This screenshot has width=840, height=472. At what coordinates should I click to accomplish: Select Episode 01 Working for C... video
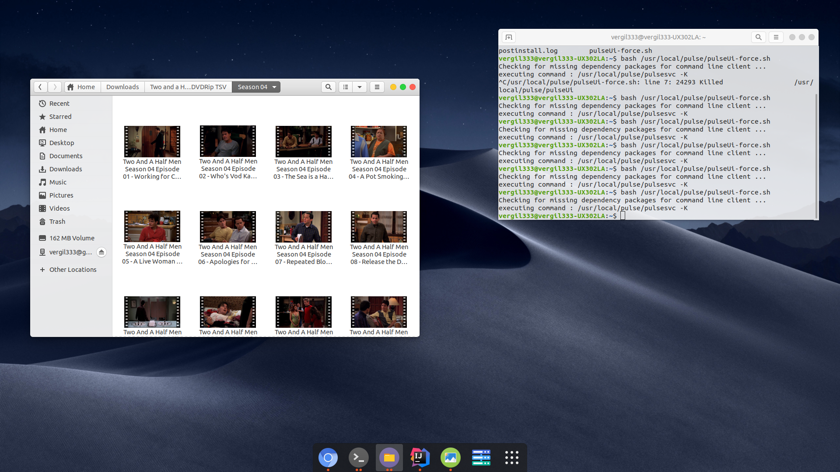tap(152, 153)
